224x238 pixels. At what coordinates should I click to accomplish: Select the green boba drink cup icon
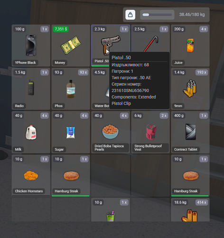point(111,216)
